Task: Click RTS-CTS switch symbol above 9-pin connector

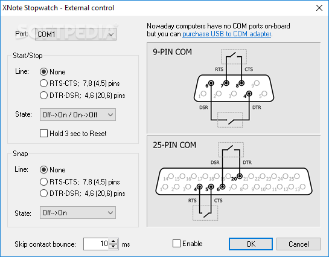Action: 234,57
